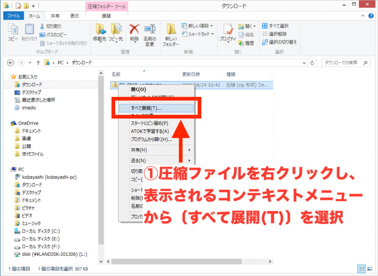Switch to details view icon in status bar
Screen dimensions: 378x276
(x=362, y=269)
